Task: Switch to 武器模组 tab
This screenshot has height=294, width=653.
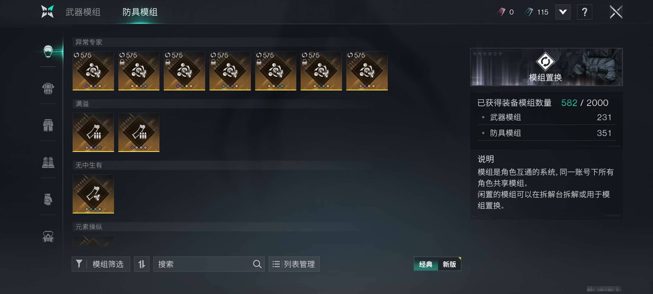Action: click(x=83, y=12)
